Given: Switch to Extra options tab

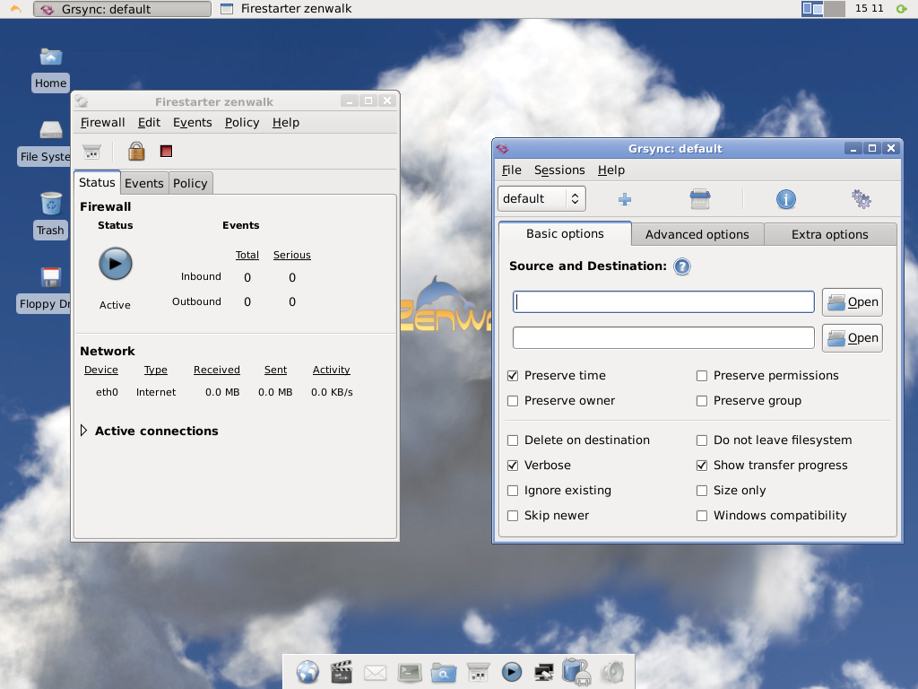Looking at the screenshot, I should click(829, 234).
